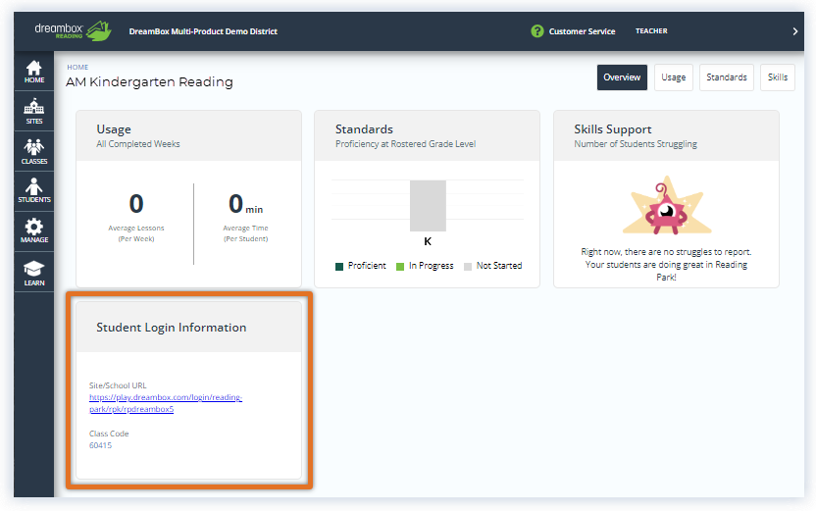Click the Class Code label
816x511 pixels.
[x=109, y=434]
